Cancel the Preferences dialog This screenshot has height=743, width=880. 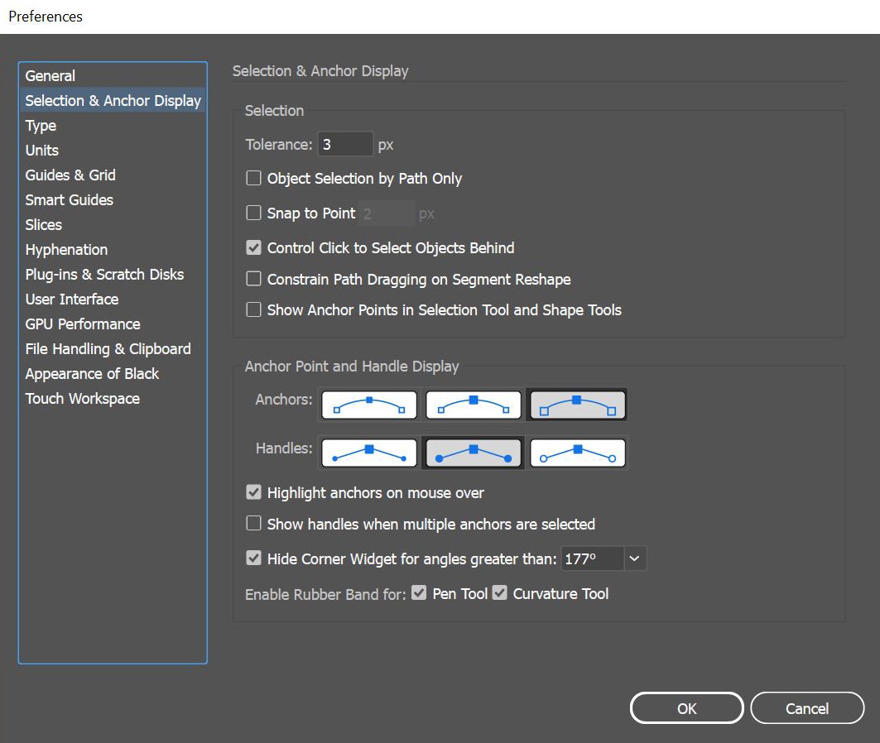[806, 708]
